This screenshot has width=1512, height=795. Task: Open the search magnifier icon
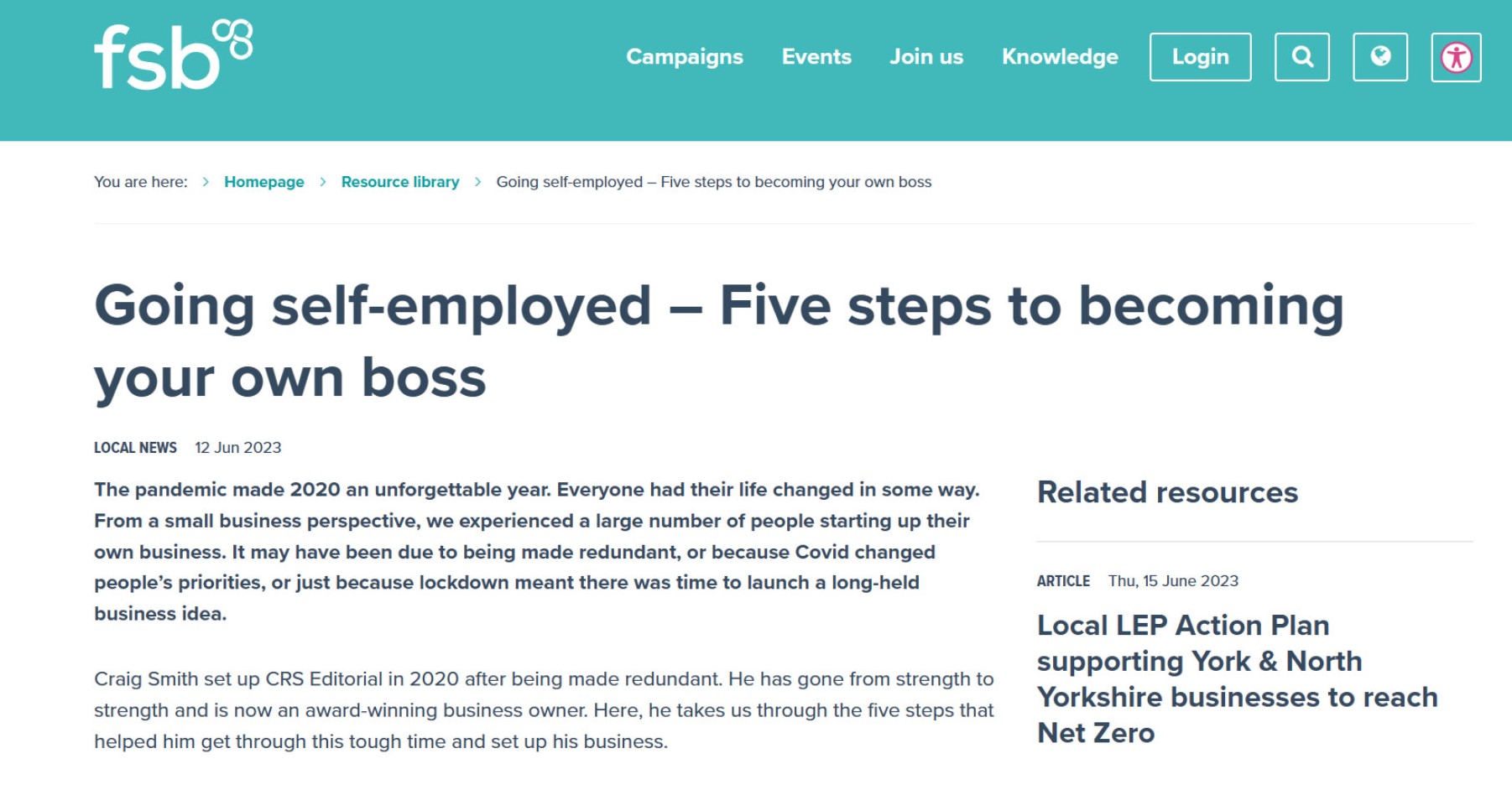pyautogui.click(x=1301, y=57)
